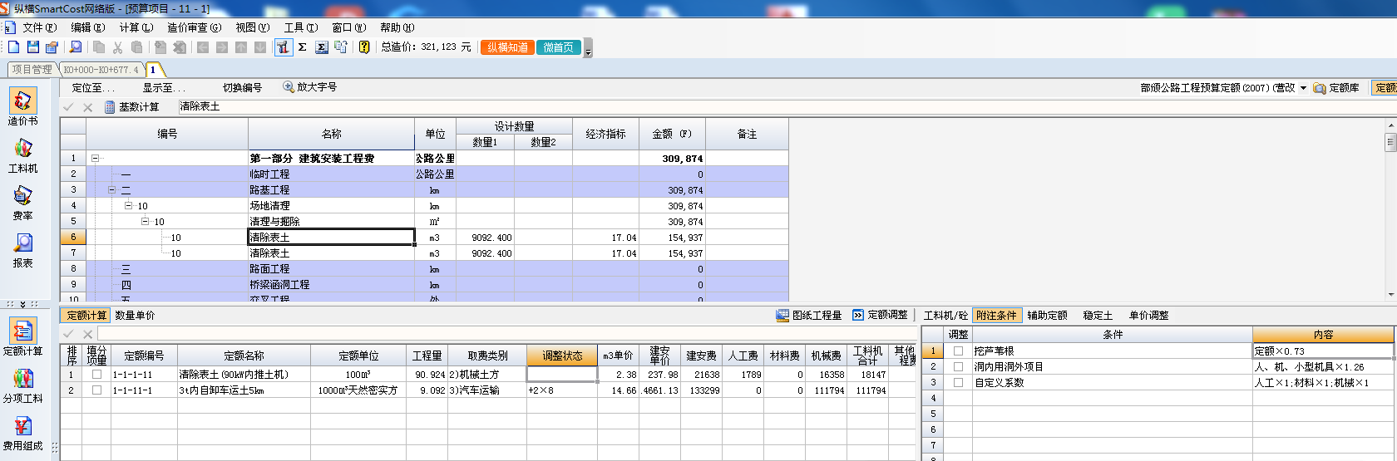Viewport: 1397px width, 461px height.
Task: Tick the 自定义系数 adjustment checkbox
Action: (x=958, y=383)
